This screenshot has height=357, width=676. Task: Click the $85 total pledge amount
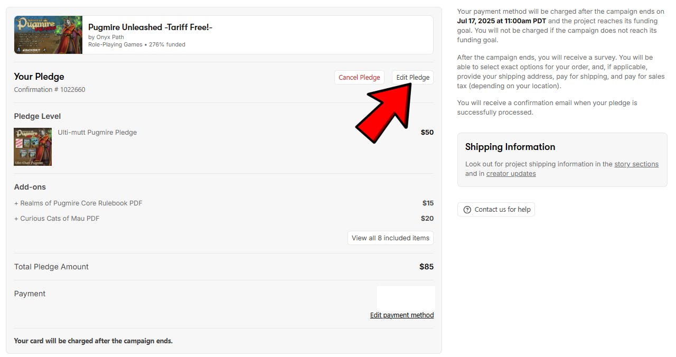pyautogui.click(x=426, y=267)
